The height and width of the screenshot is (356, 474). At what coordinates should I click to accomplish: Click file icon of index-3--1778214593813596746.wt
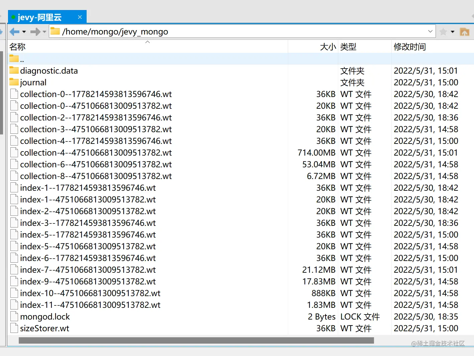pos(14,223)
